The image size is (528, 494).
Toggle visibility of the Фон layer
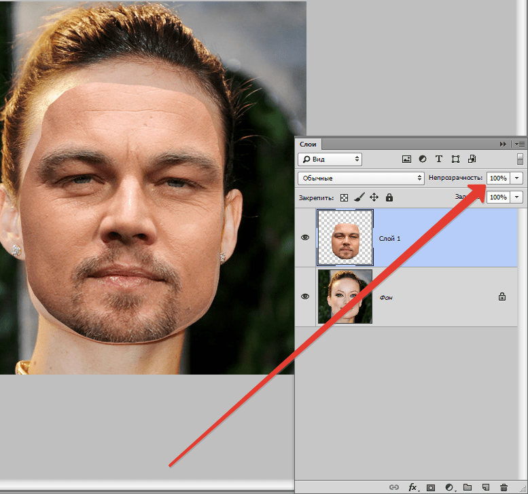tap(305, 297)
